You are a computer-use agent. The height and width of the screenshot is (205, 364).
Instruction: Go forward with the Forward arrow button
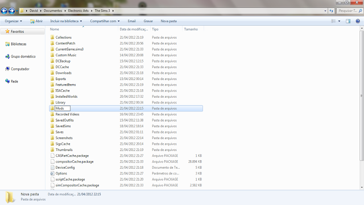click(11, 11)
